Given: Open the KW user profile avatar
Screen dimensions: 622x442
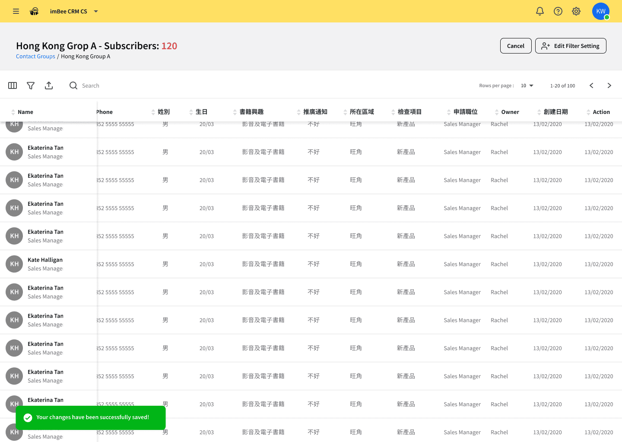Looking at the screenshot, I should 601,11.
